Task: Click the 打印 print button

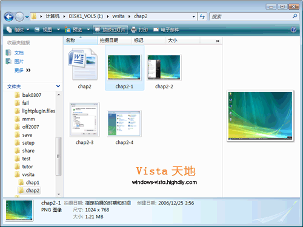Action: 139,30
